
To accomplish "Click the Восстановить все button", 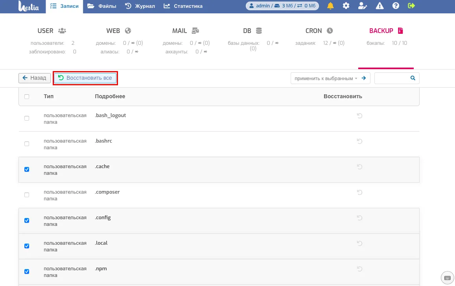I will 85,78.
